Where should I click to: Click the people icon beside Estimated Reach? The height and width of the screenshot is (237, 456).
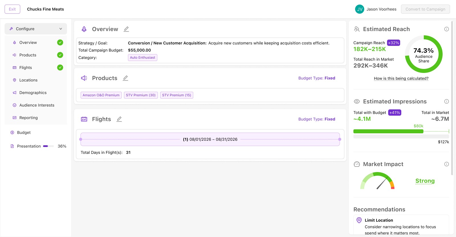pos(357,29)
